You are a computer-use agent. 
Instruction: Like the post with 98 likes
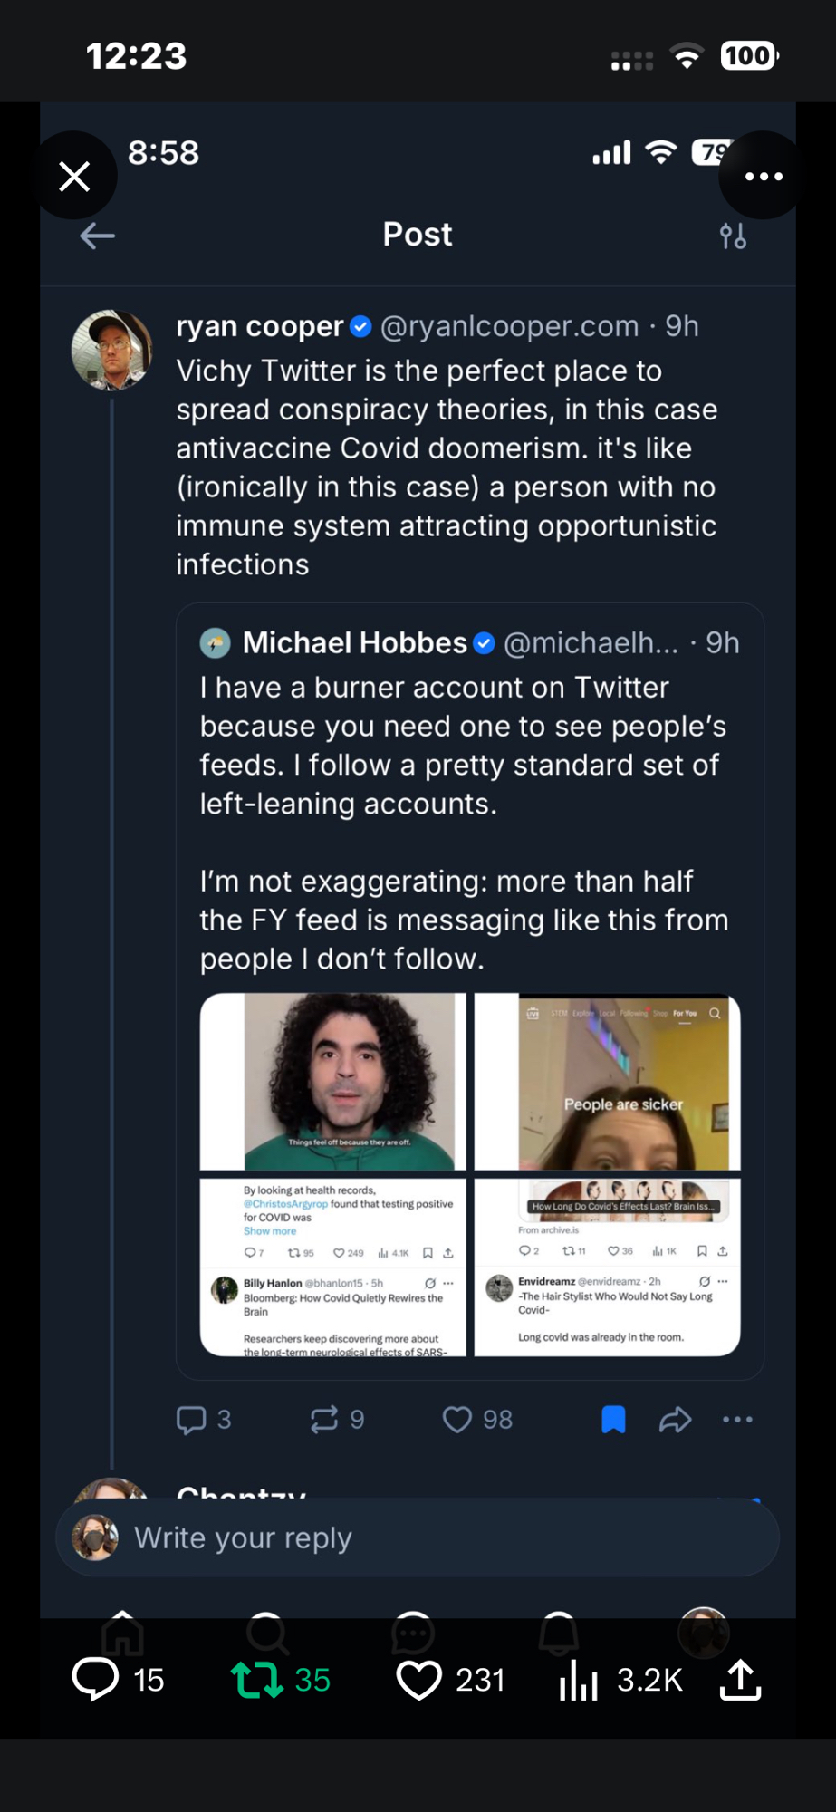(x=457, y=1419)
